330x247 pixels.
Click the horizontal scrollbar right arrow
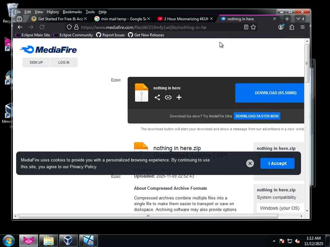302,216
